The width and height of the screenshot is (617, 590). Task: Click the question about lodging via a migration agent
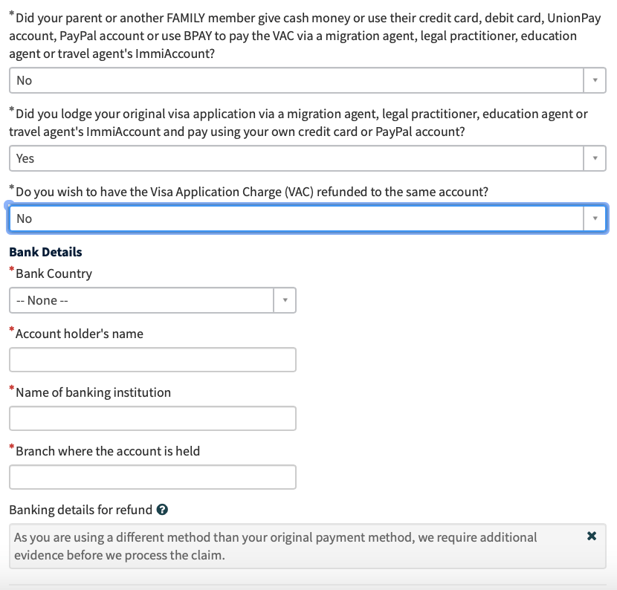tap(299, 123)
